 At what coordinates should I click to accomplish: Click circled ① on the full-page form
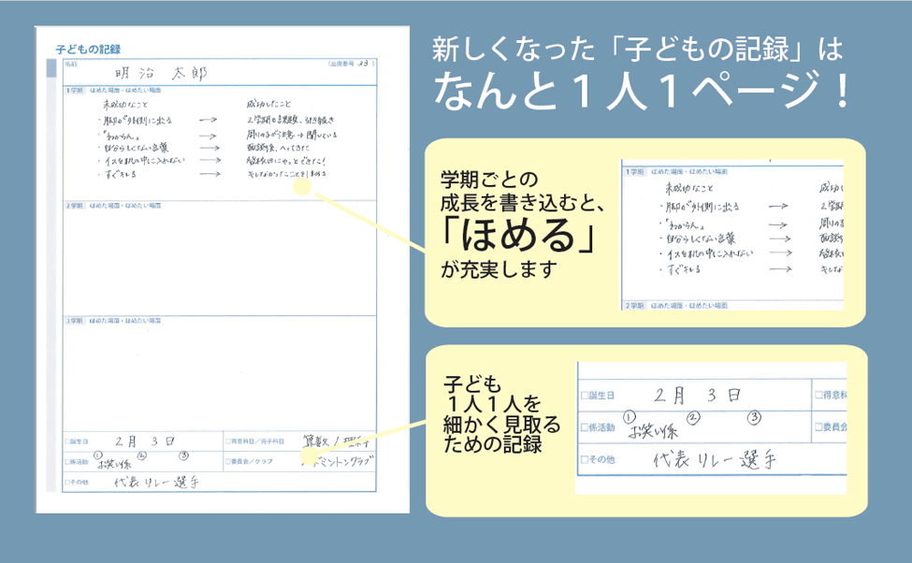[97, 455]
